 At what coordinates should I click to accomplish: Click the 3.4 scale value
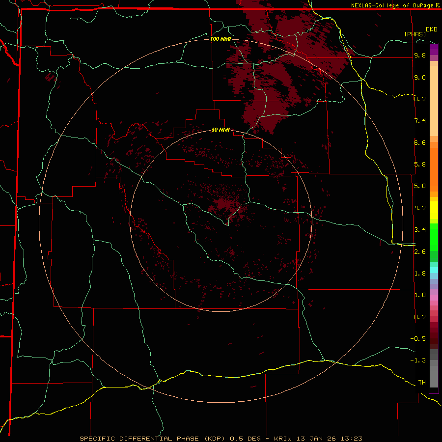point(420,230)
